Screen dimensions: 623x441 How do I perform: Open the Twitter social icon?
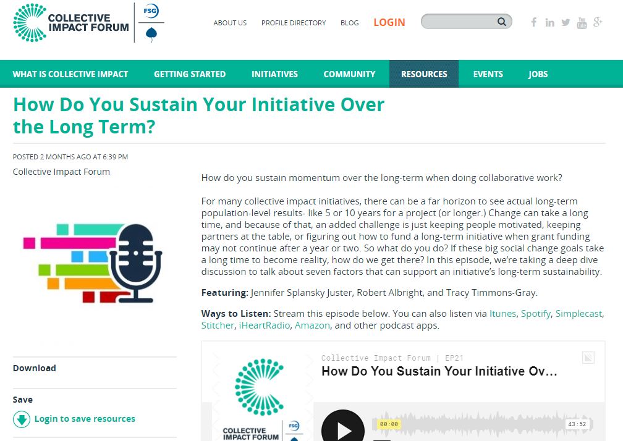click(566, 23)
